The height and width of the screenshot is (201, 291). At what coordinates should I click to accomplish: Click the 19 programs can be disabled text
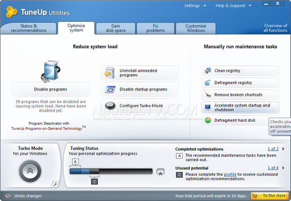[x=51, y=106]
